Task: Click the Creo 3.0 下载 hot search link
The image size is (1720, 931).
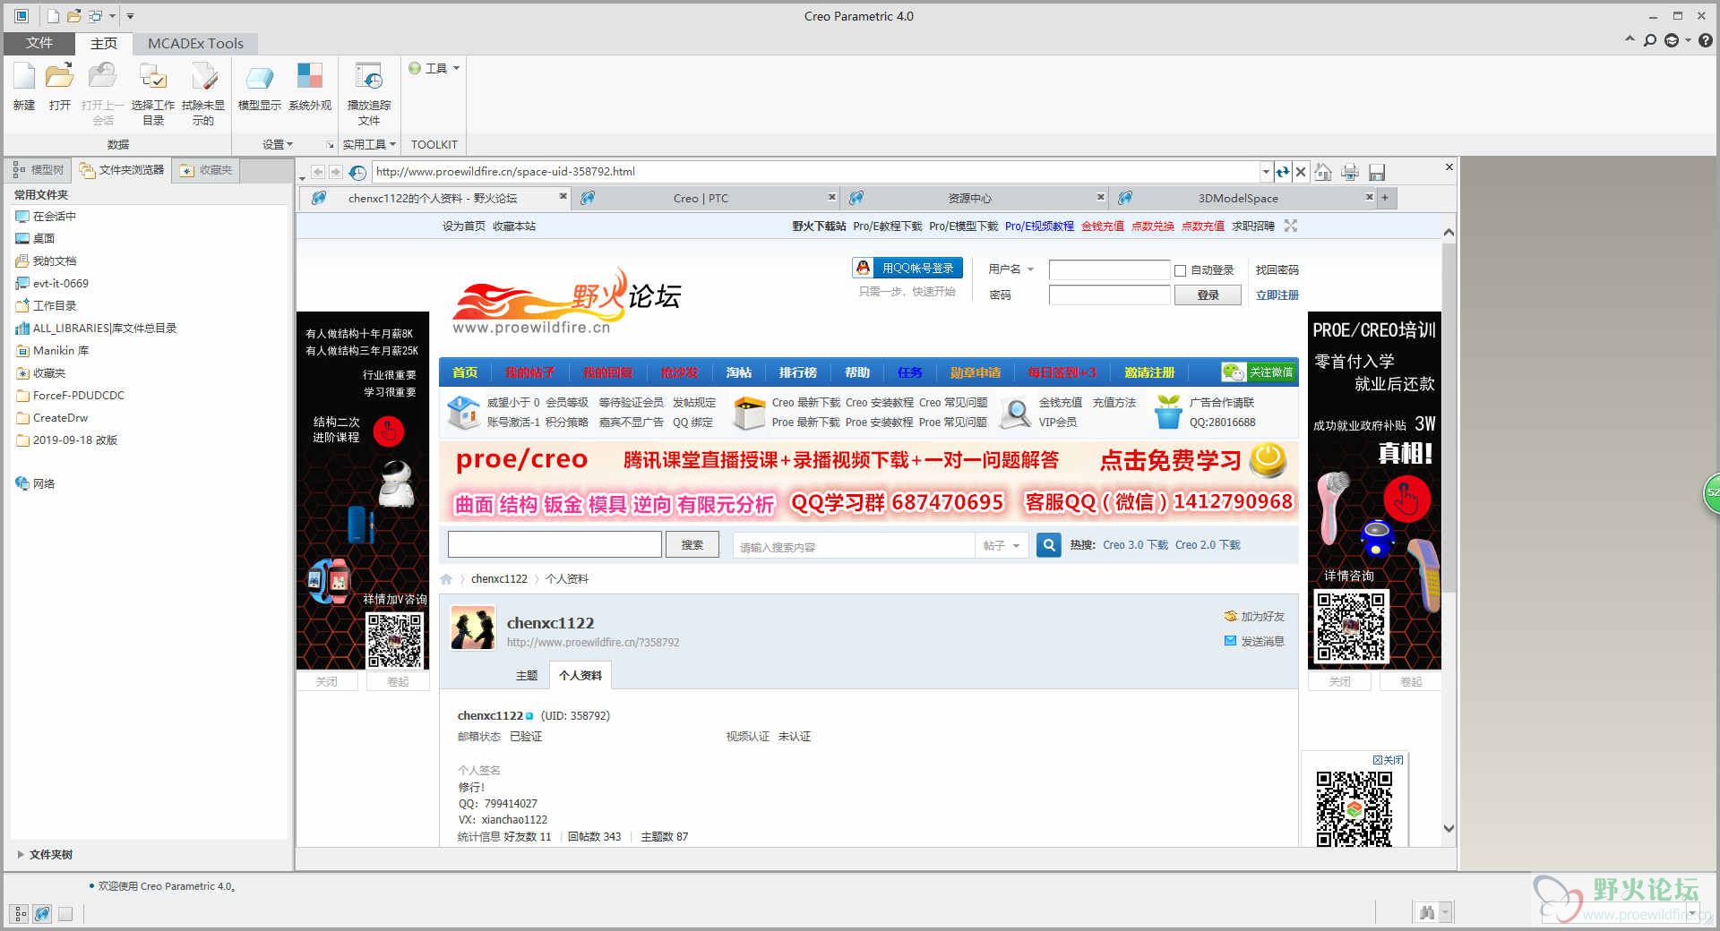Action: click(1135, 545)
